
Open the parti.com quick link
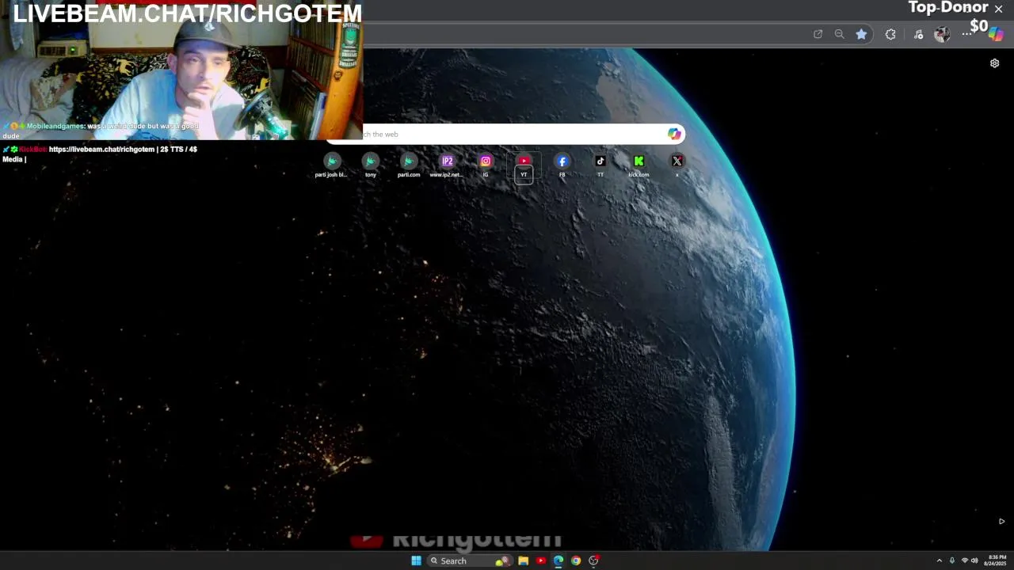click(409, 165)
